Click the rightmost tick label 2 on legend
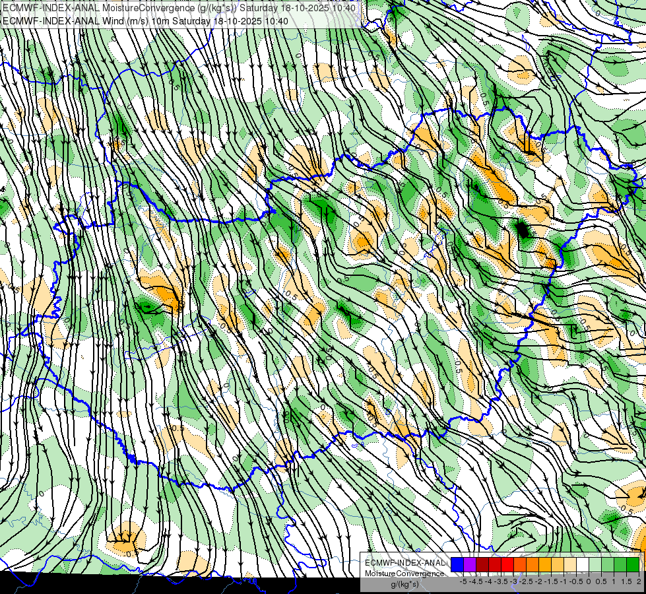 pos(639,581)
